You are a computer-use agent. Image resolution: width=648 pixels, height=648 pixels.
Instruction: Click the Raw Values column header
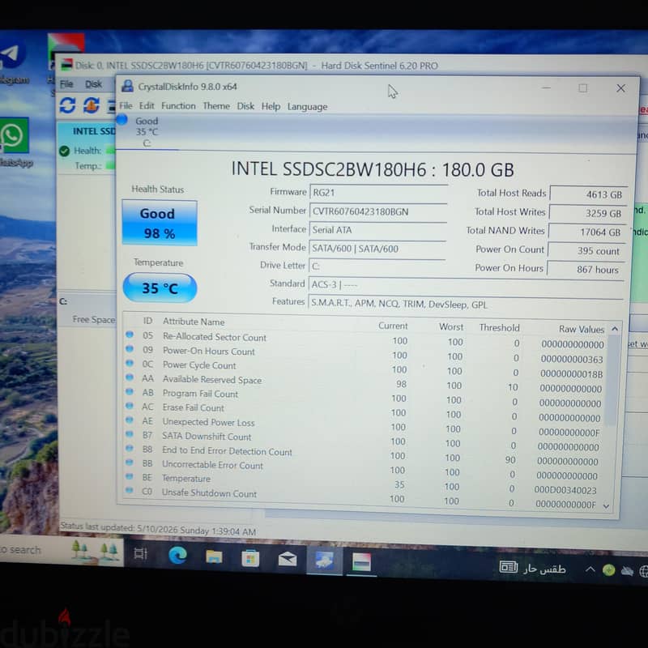click(582, 329)
